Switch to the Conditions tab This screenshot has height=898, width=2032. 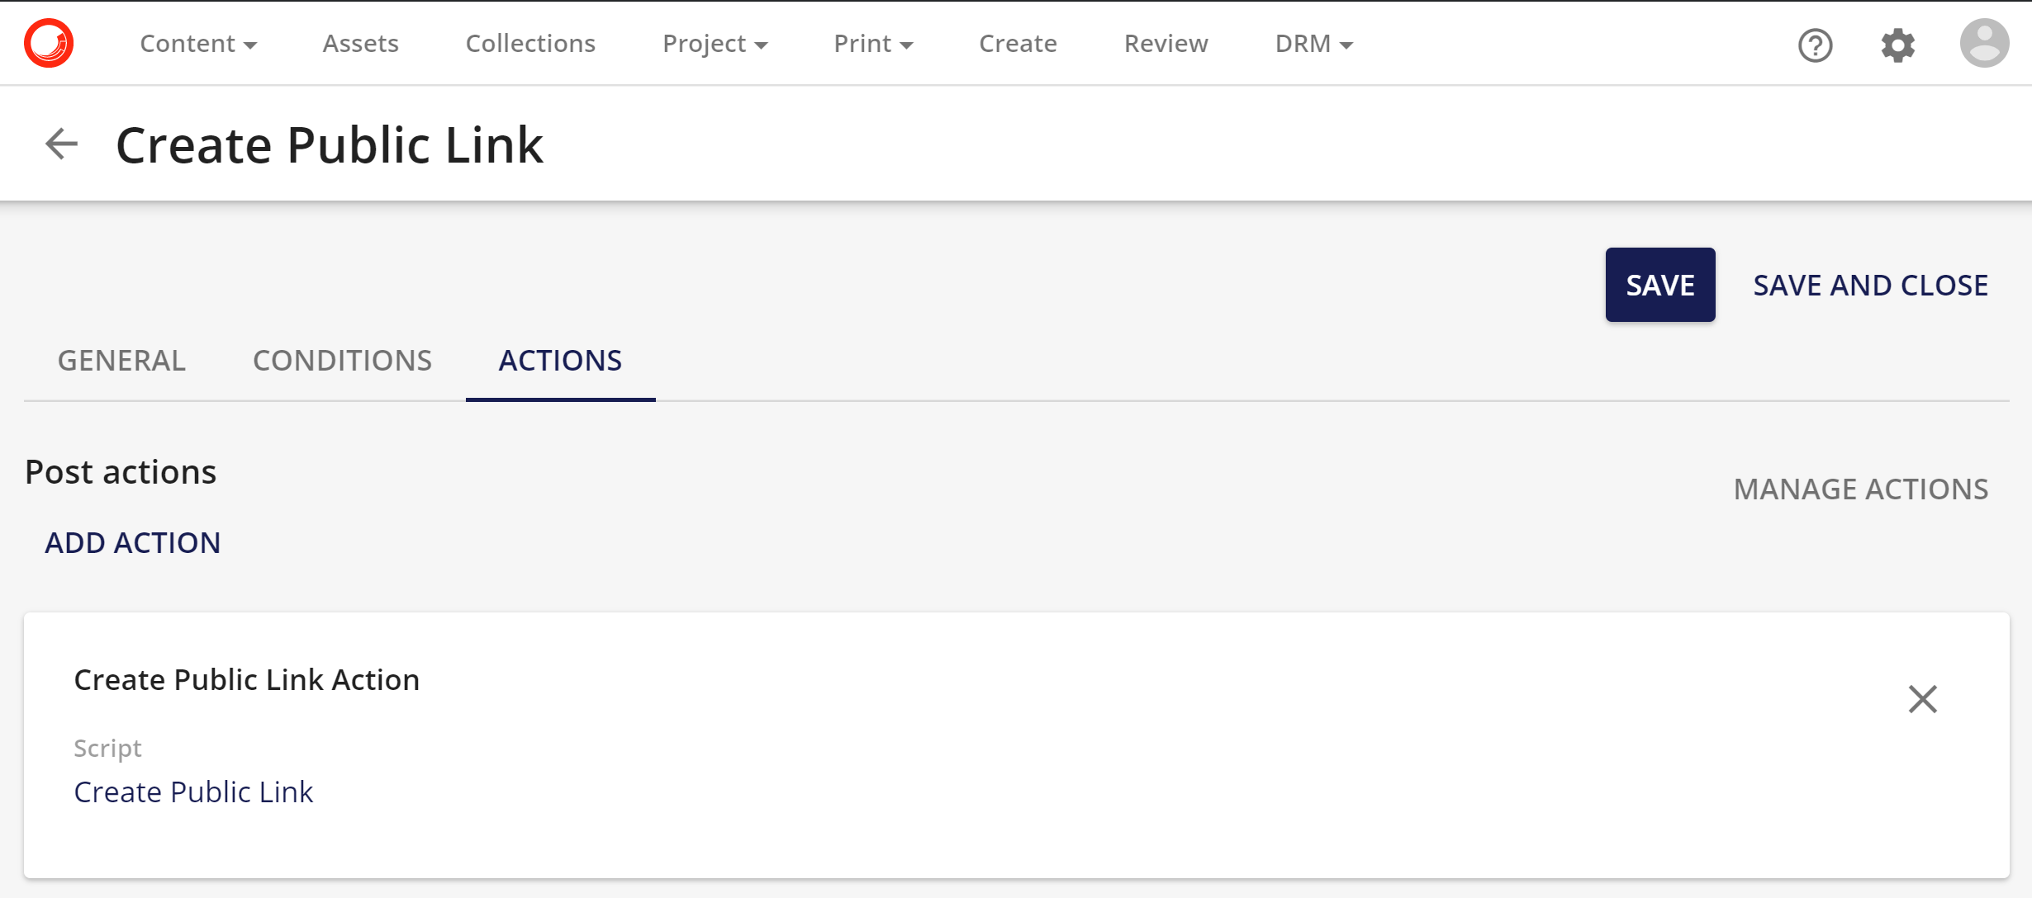(342, 361)
